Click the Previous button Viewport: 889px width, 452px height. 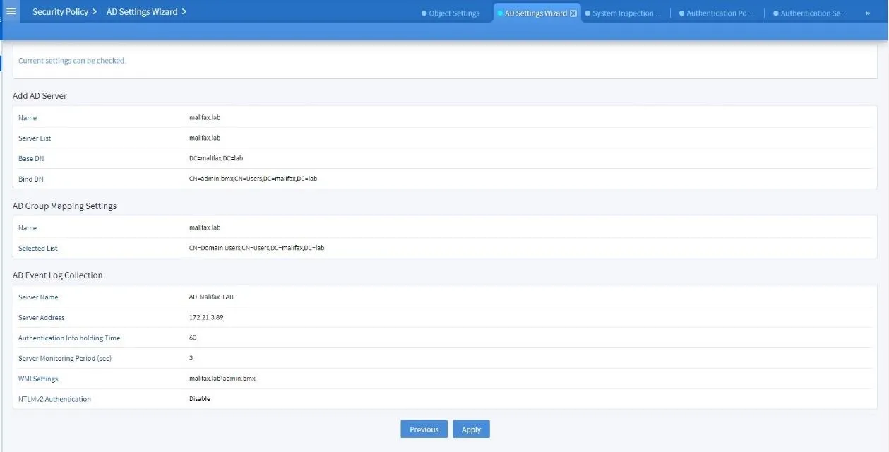point(424,429)
